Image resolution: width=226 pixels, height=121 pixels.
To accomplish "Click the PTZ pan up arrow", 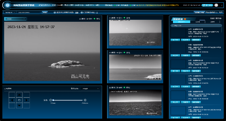I will pyautogui.click(x=19, y=95).
